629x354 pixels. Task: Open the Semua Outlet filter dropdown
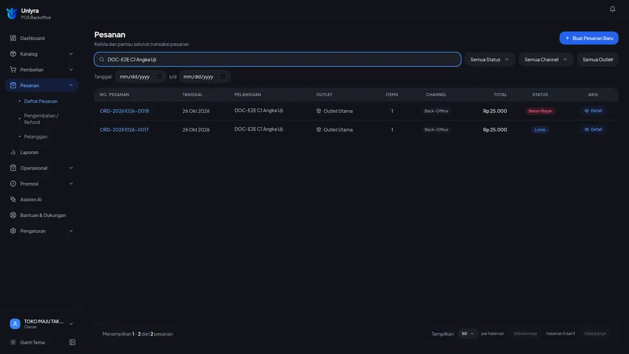tap(598, 60)
